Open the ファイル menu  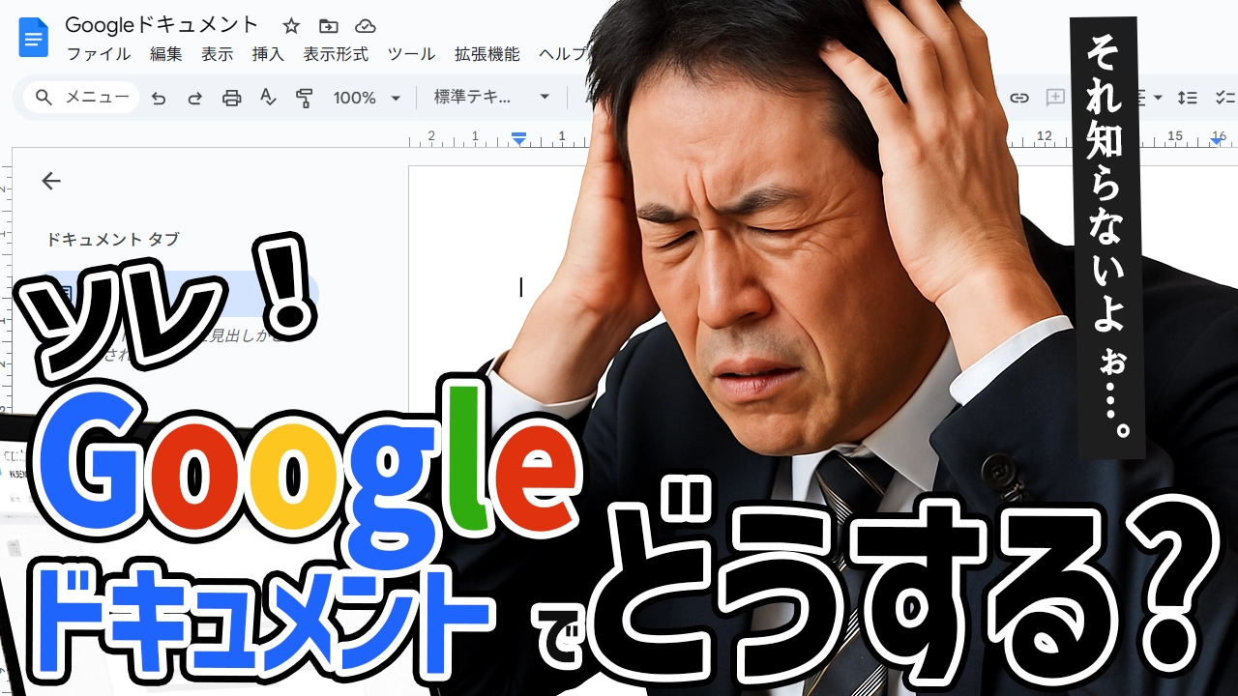tap(99, 54)
